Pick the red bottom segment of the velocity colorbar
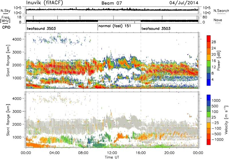The height and width of the screenshot is (159, 229). (209, 142)
